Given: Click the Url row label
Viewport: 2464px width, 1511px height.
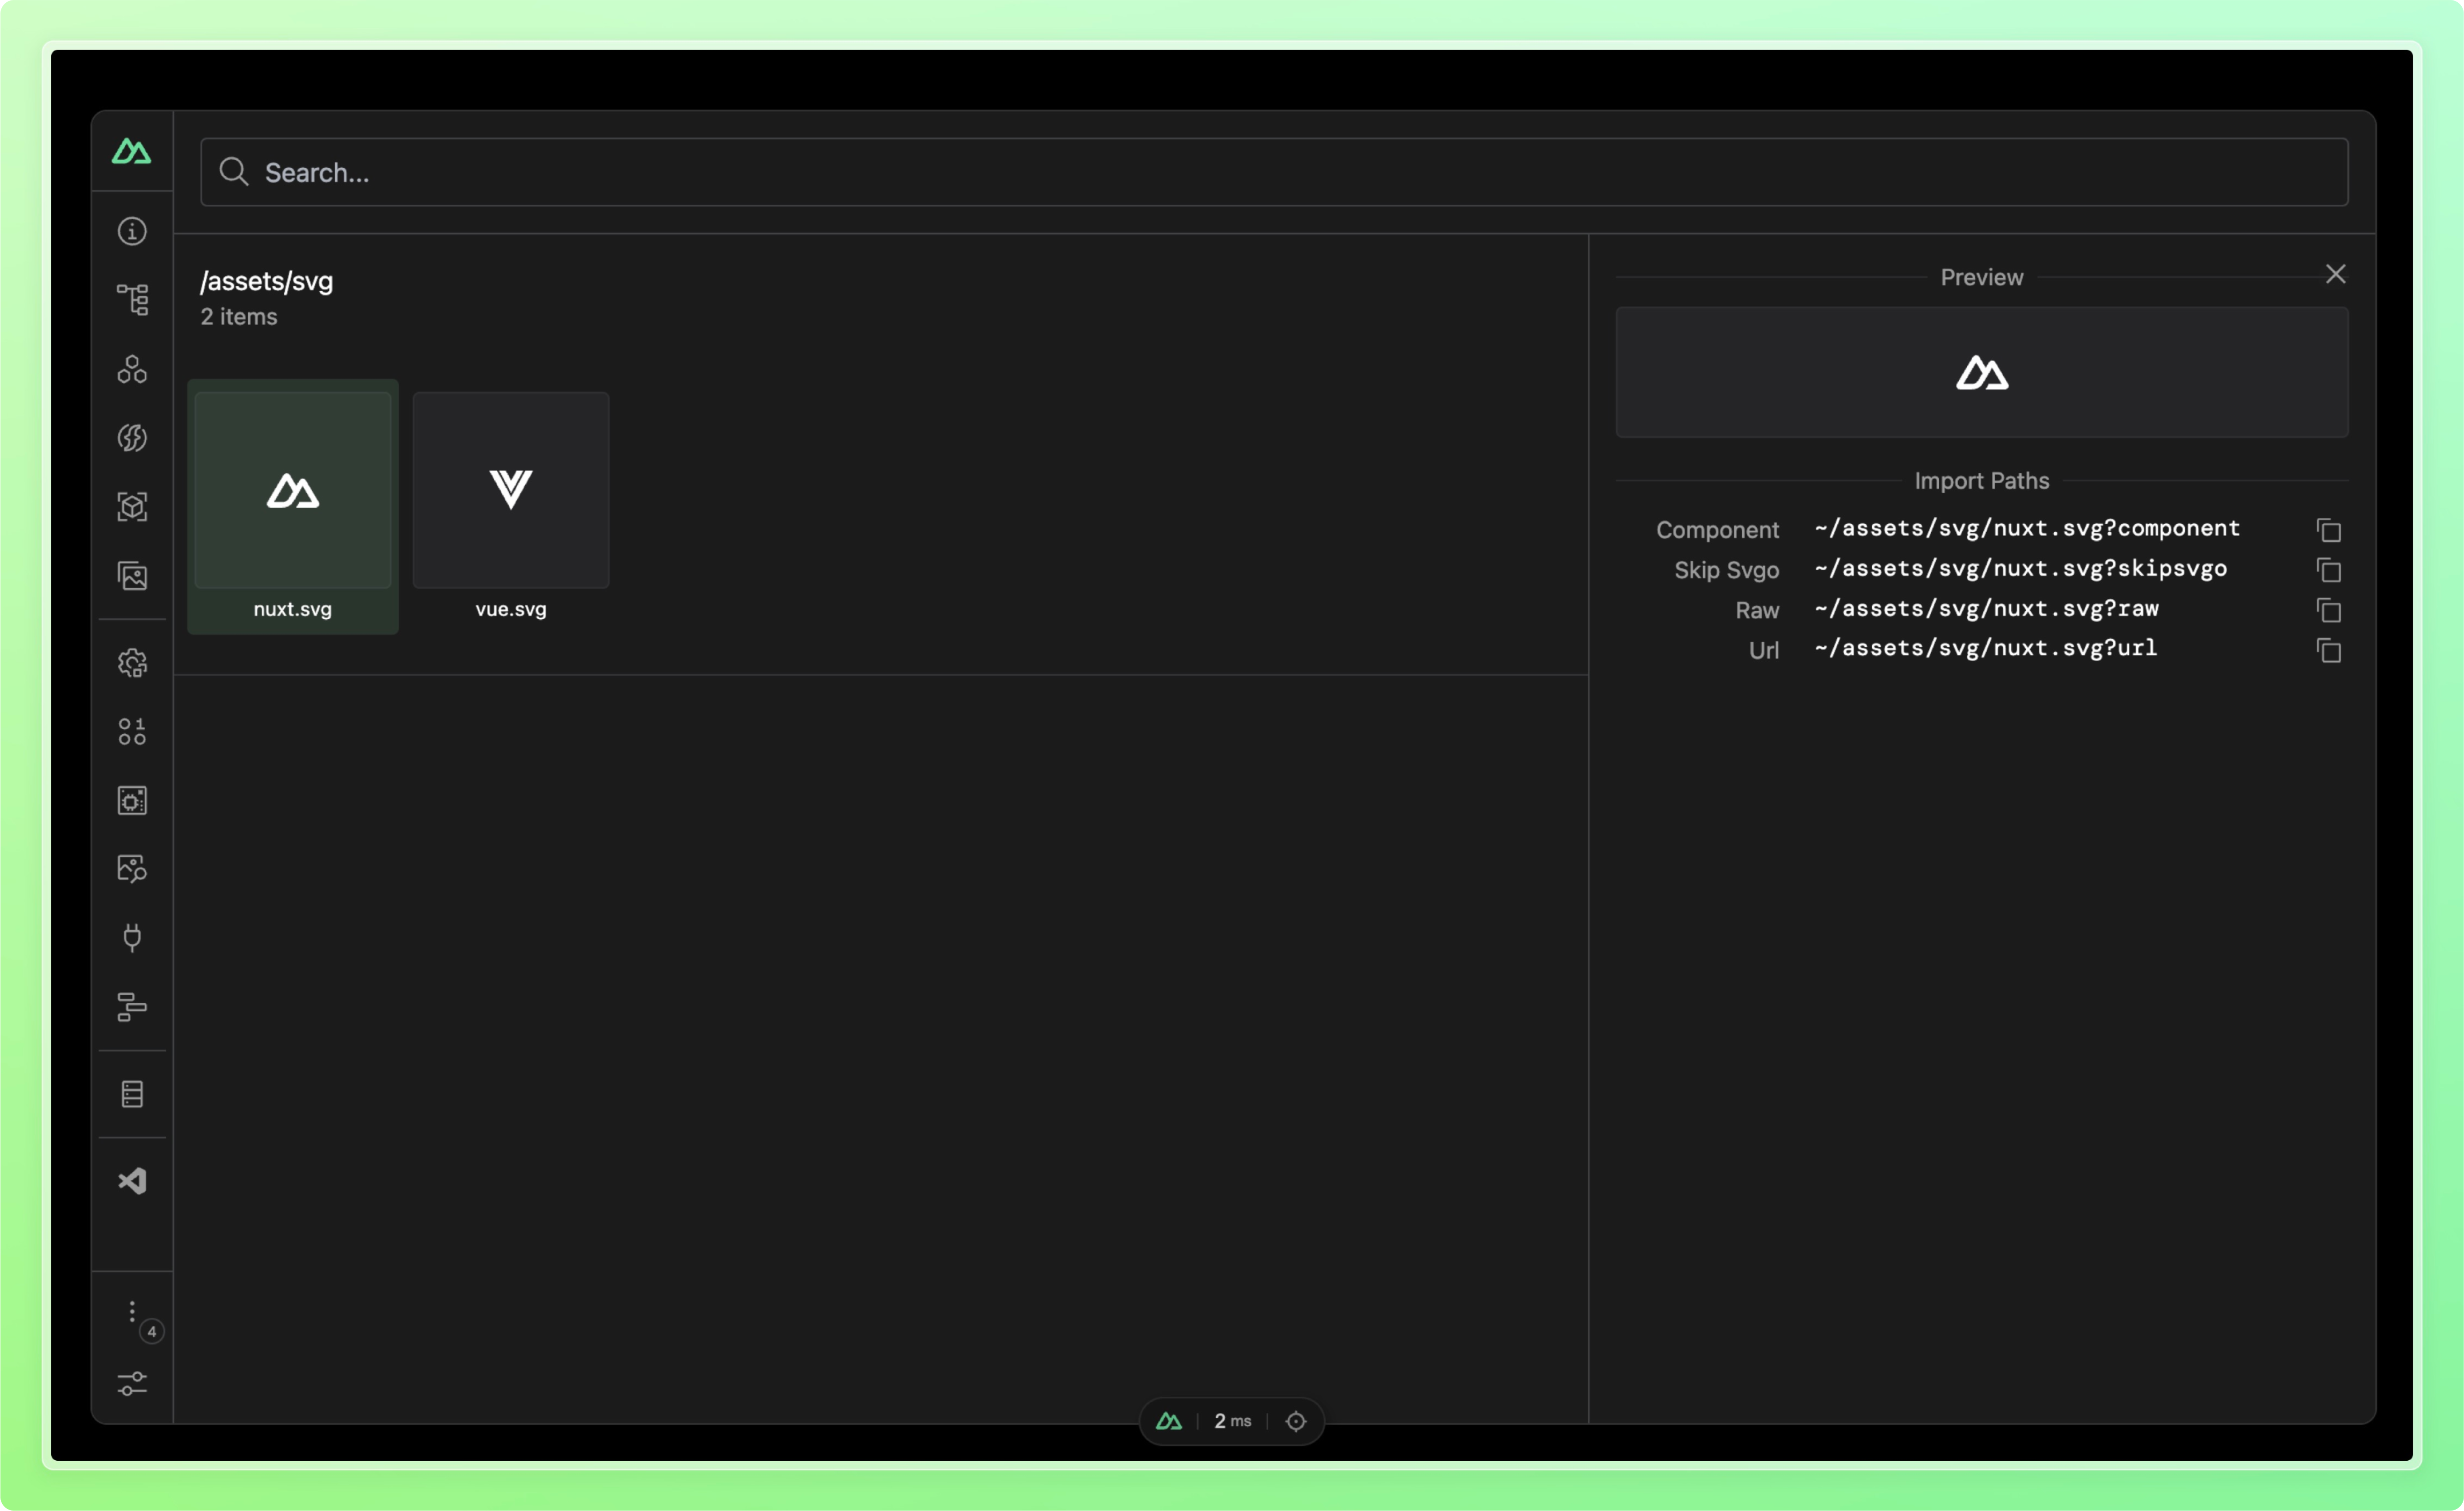Looking at the screenshot, I should (1764, 650).
